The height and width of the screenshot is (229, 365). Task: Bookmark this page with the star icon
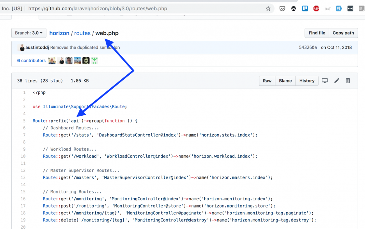coord(268,9)
